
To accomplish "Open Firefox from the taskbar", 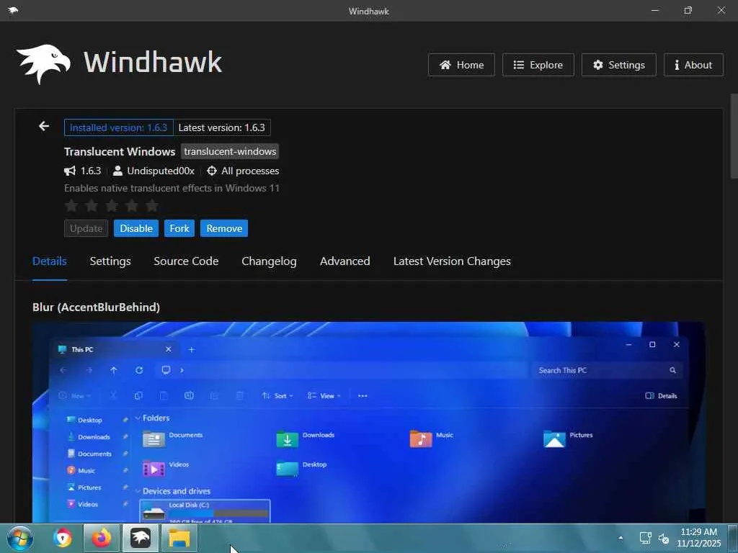I will pos(101,538).
